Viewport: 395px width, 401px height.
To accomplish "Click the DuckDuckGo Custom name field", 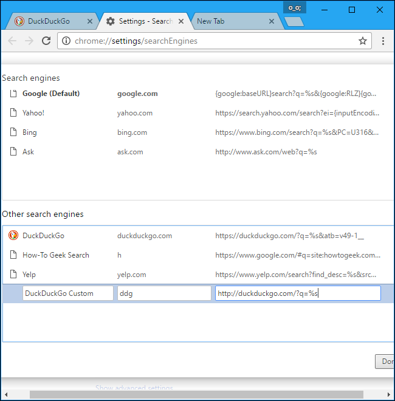I will [67, 293].
